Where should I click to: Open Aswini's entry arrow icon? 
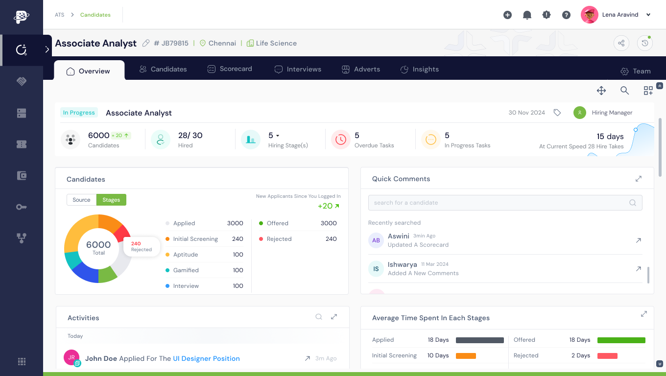pyautogui.click(x=639, y=240)
